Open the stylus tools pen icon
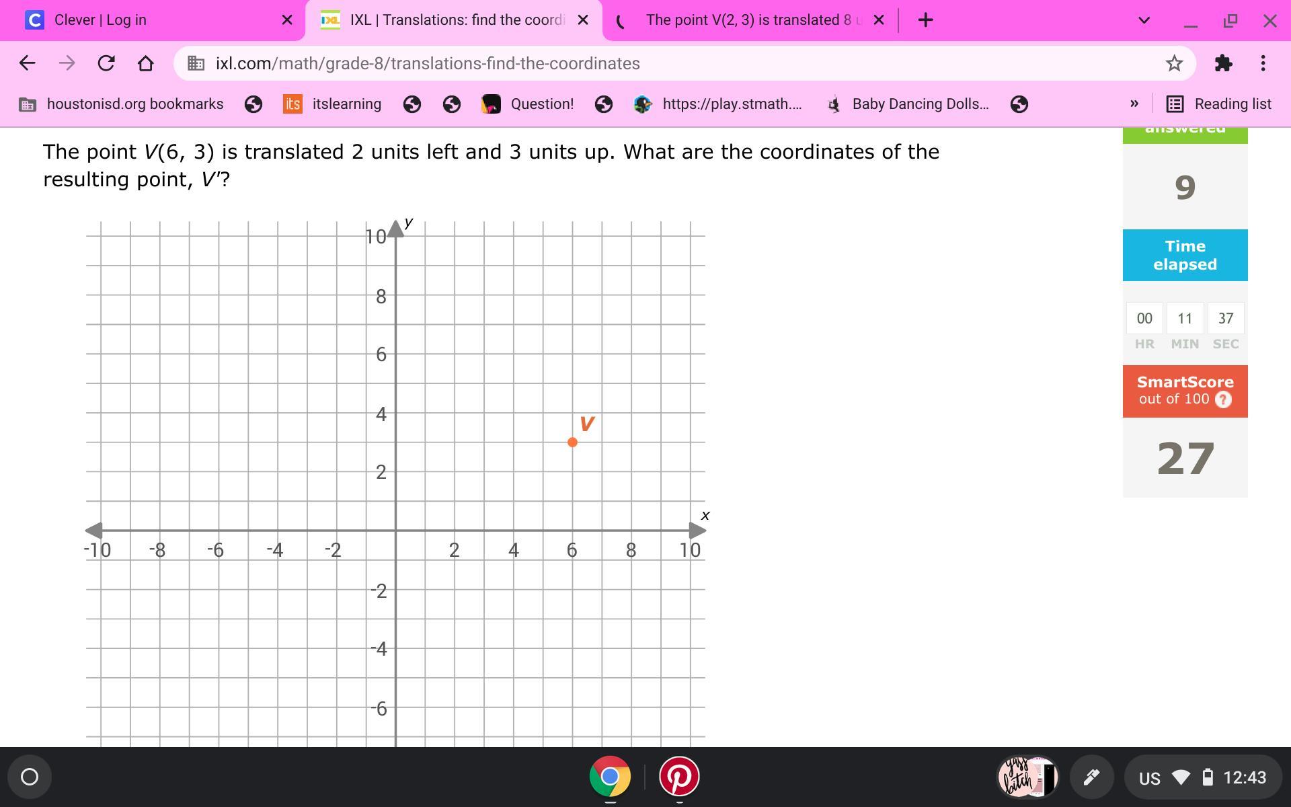 point(1091,777)
